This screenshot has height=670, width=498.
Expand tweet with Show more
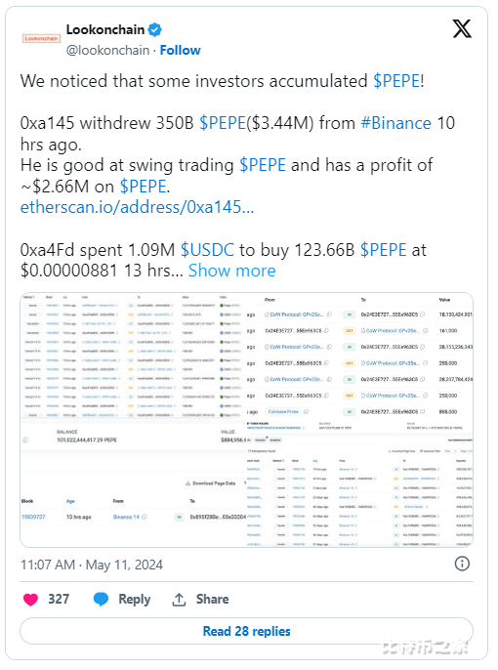click(x=232, y=271)
